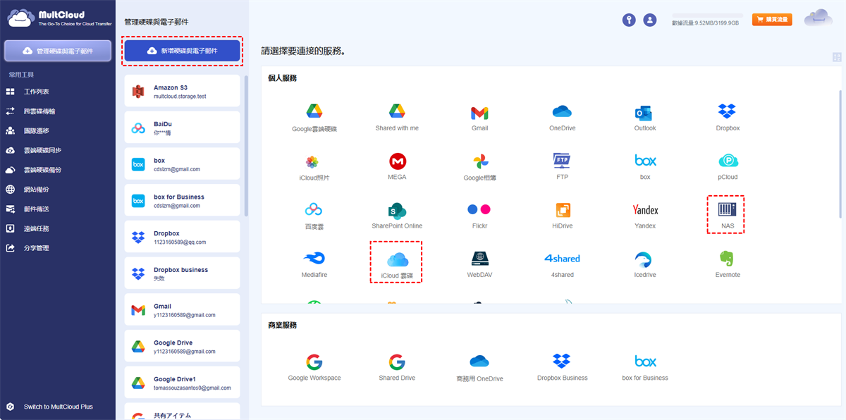
Task: Select Google Workspace business service
Action: (x=314, y=362)
